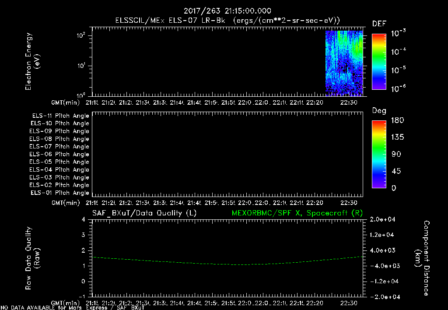Click the Deg pitch angle color scale bar
448x310 pixels.
coord(379,155)
